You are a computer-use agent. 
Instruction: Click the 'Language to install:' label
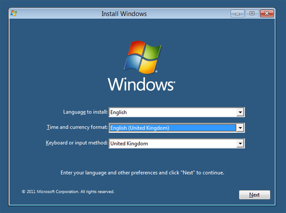85,112
